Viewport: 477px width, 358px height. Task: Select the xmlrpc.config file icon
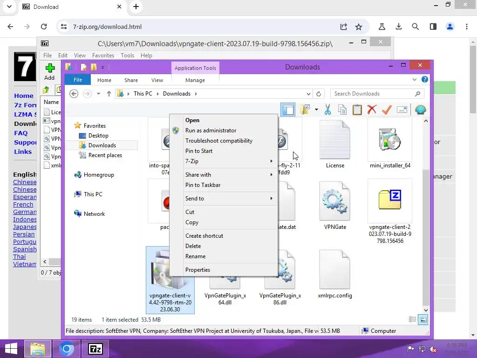tap(335, 269)
